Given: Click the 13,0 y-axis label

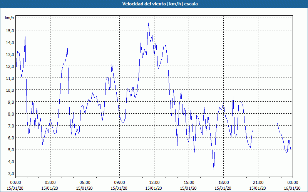Looking at the screenshot, I should click(10, 55).
